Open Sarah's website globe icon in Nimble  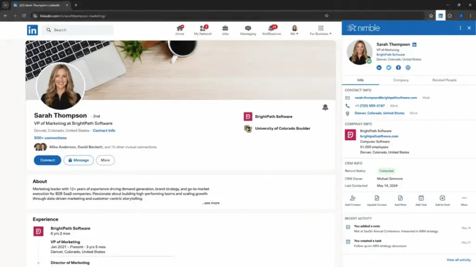[408, 68]
